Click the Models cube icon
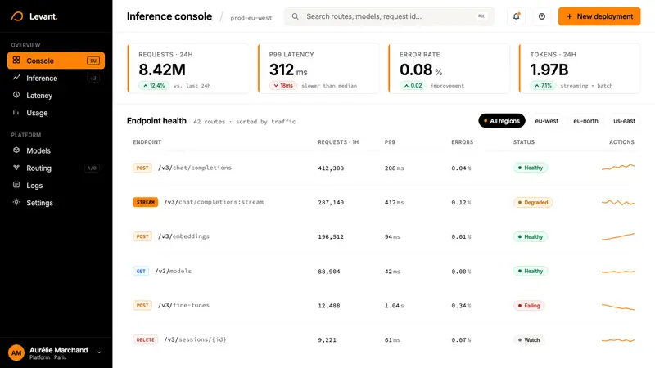Viewport: 655px width, 368px height. click(x=16, y=150)
